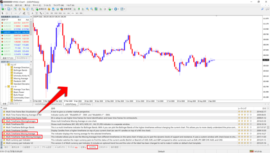Open the ライブラリ tab in terminal

pos(93,146)
